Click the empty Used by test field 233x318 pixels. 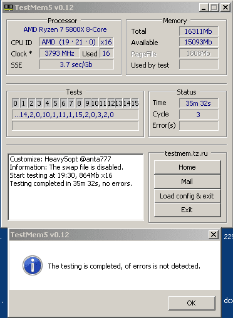coord(199,64)
